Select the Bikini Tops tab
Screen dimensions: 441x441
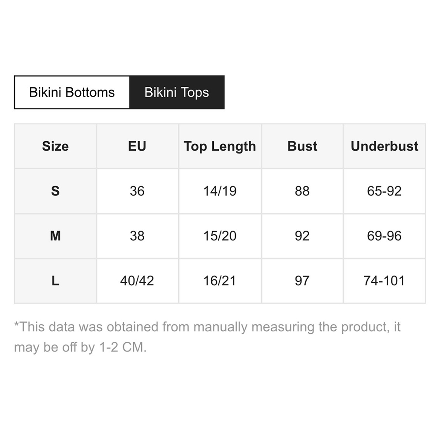click(x=177, y=92)
